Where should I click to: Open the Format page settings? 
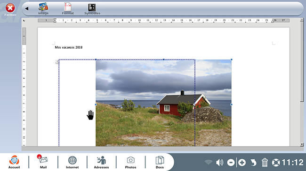point(68,9)
